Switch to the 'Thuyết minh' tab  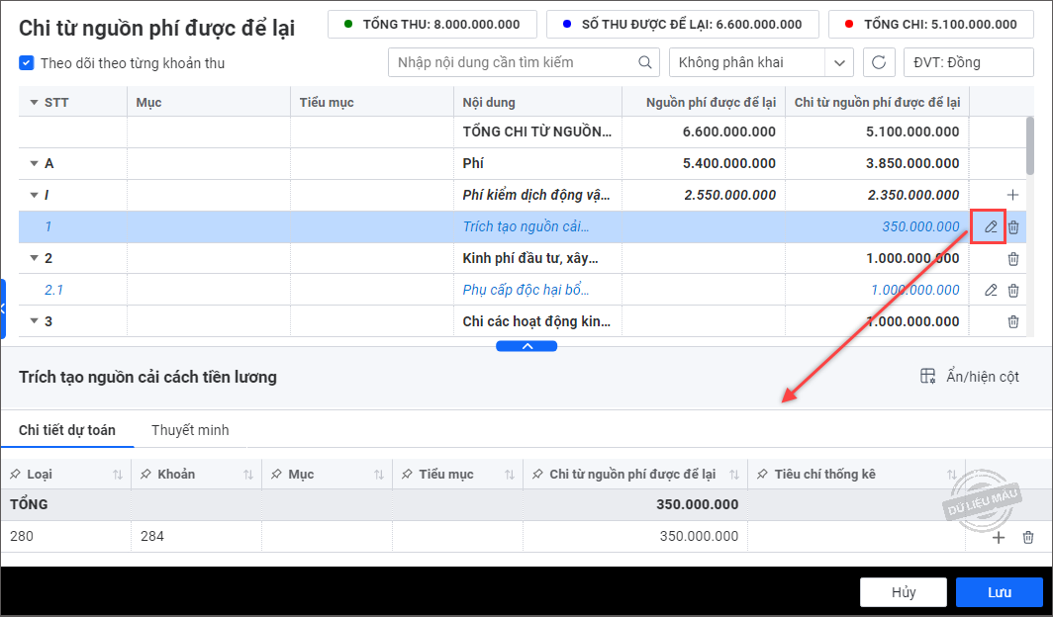point(190,430)
